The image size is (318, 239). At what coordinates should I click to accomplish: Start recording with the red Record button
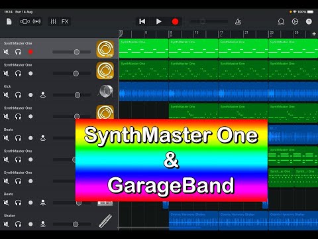click(x=175, y=22)
